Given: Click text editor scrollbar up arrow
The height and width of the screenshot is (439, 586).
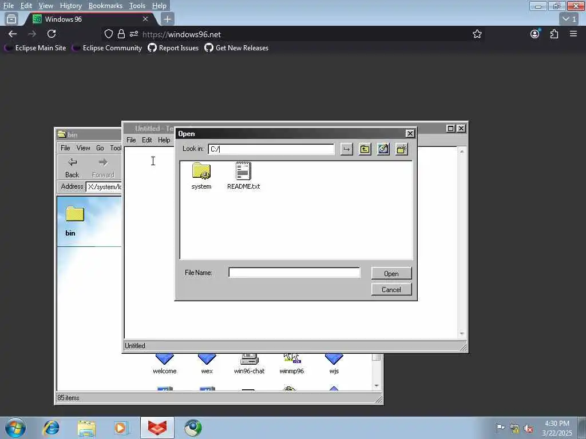Looking at the screenshot, I should click(x=462, y=151).
